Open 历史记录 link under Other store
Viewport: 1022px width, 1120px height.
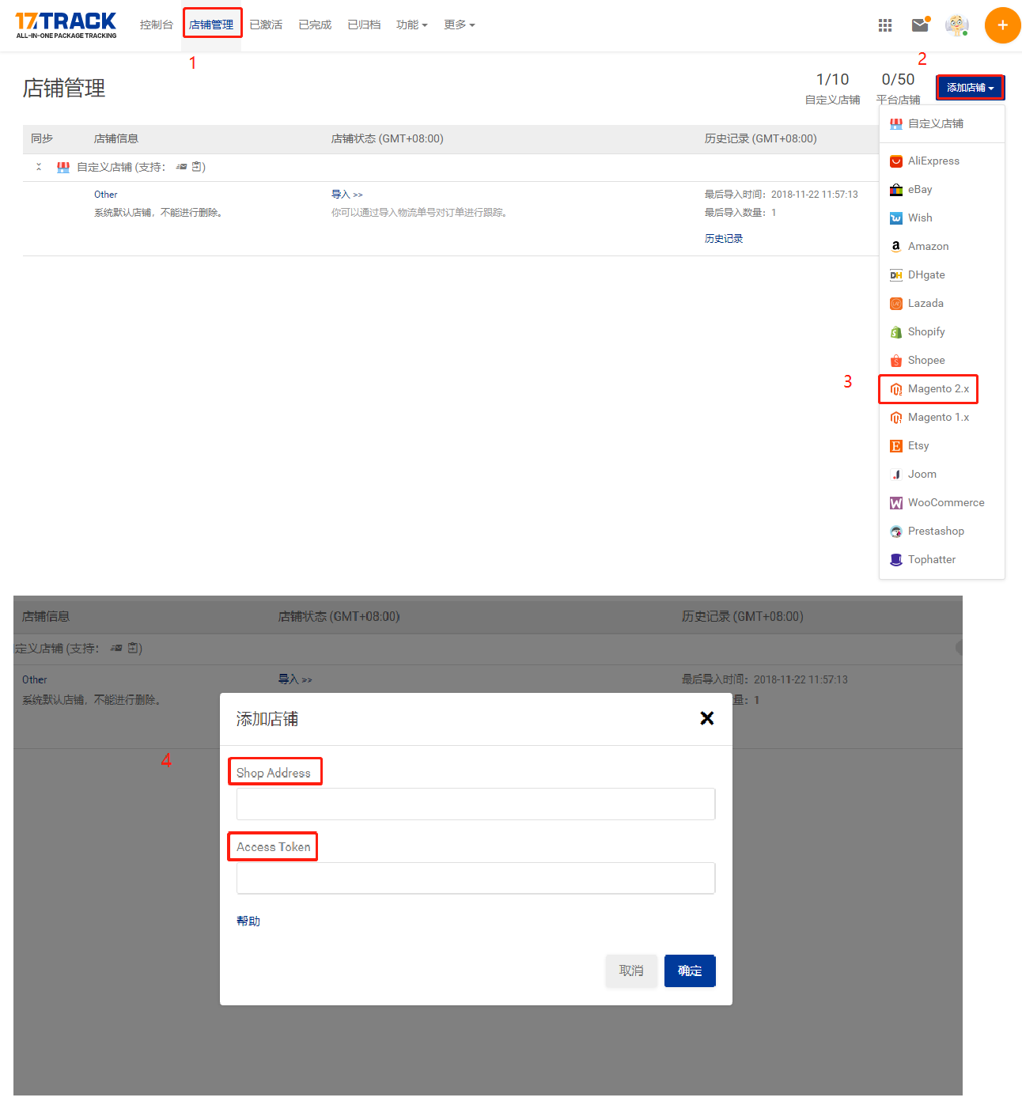(x=724, y=239)
